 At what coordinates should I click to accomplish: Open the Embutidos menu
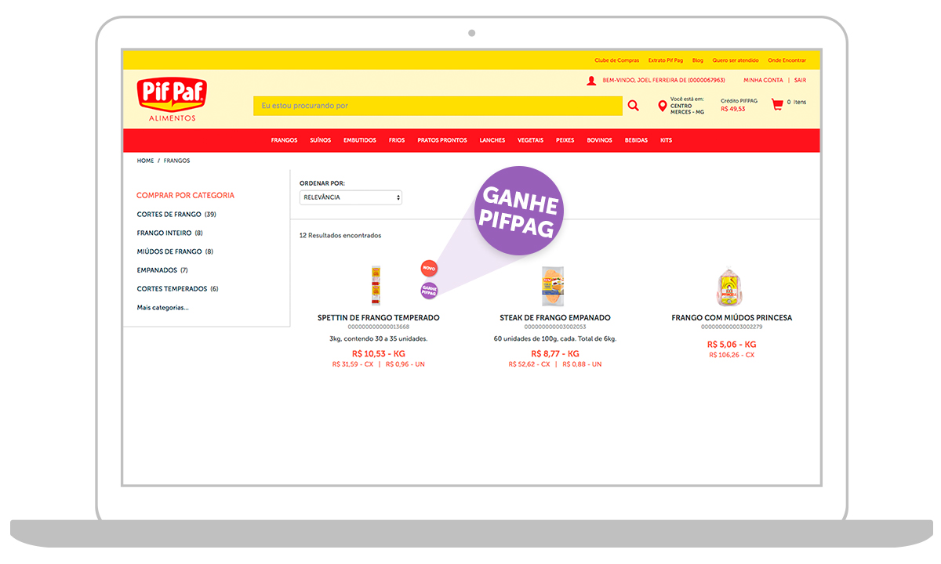[x=360, y=140]
